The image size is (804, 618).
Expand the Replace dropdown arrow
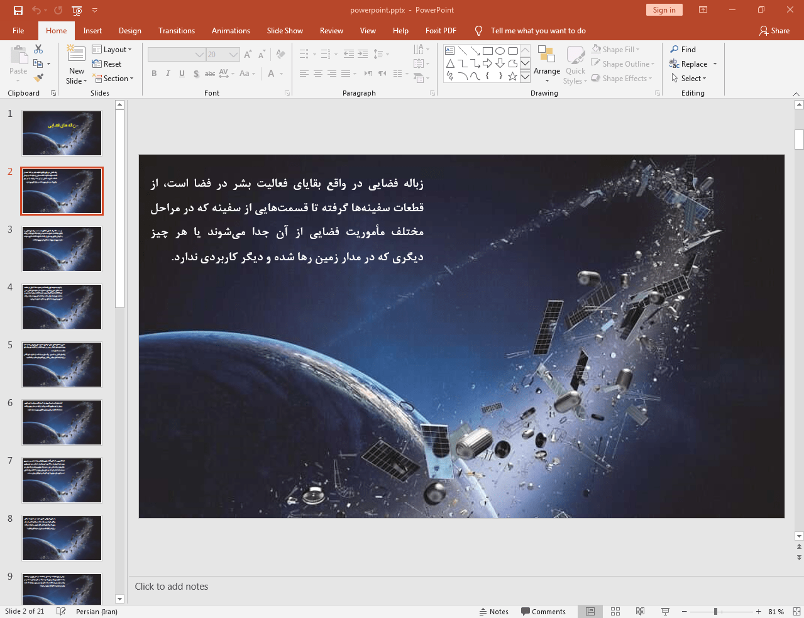[x=715, y=64]
